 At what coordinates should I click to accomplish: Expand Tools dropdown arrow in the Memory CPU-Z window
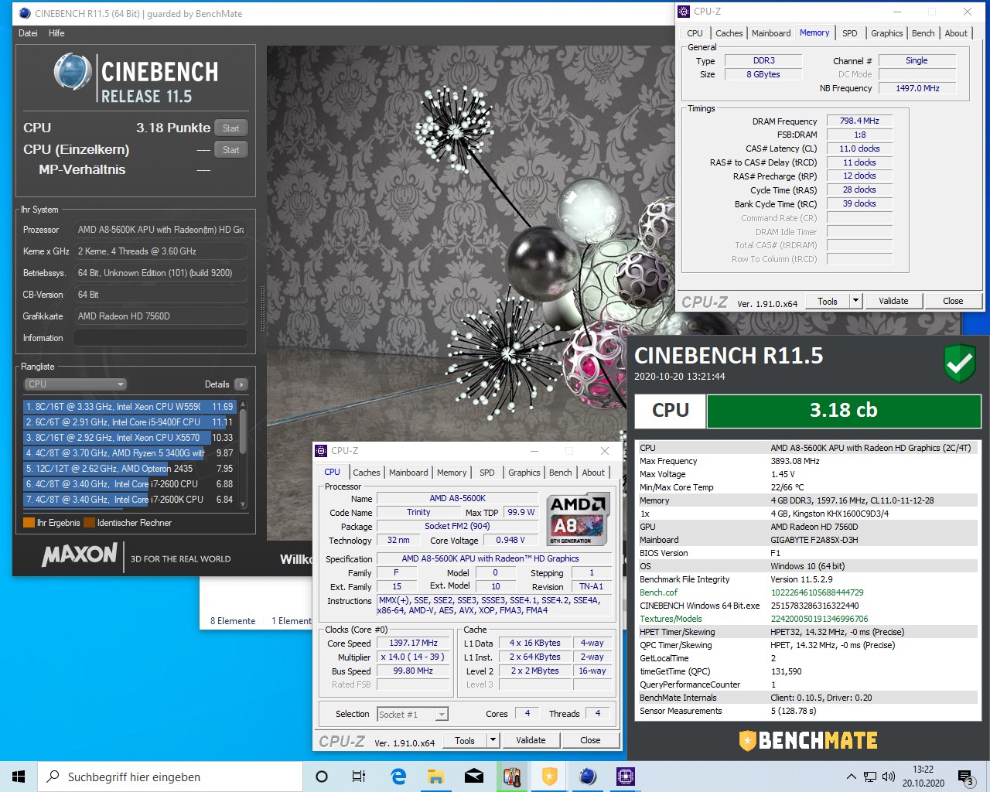click(855, 301)
